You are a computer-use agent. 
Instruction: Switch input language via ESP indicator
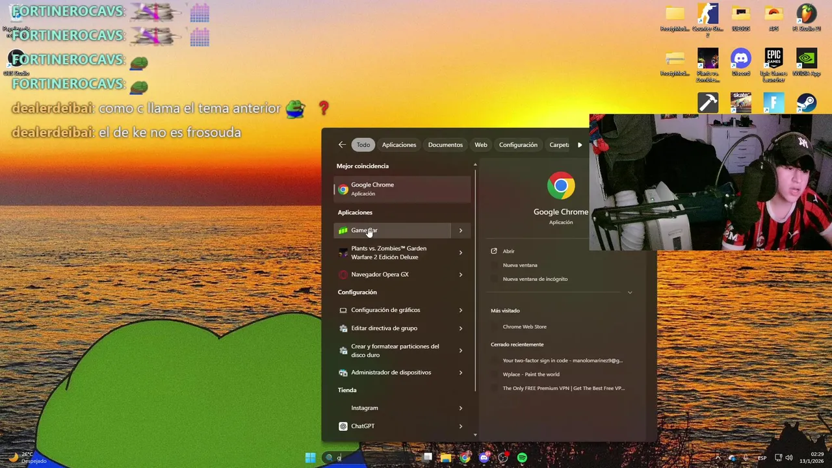762,458
